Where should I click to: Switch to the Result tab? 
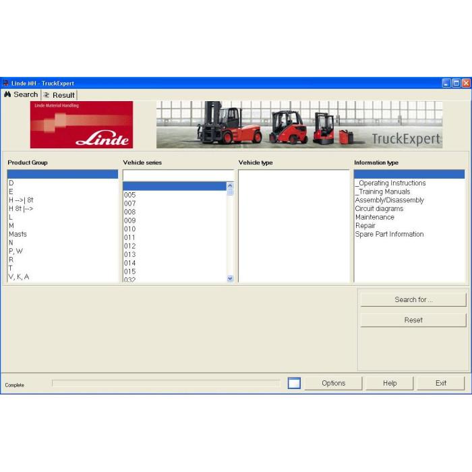[59, 95]
